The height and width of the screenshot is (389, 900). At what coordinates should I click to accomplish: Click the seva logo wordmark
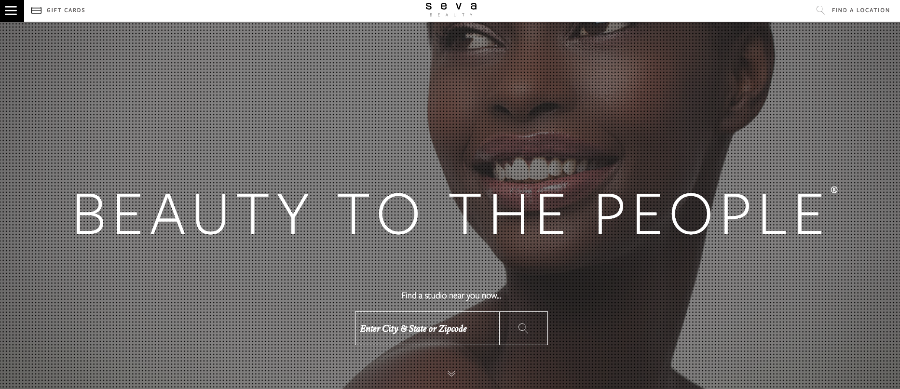pos(451,6)
